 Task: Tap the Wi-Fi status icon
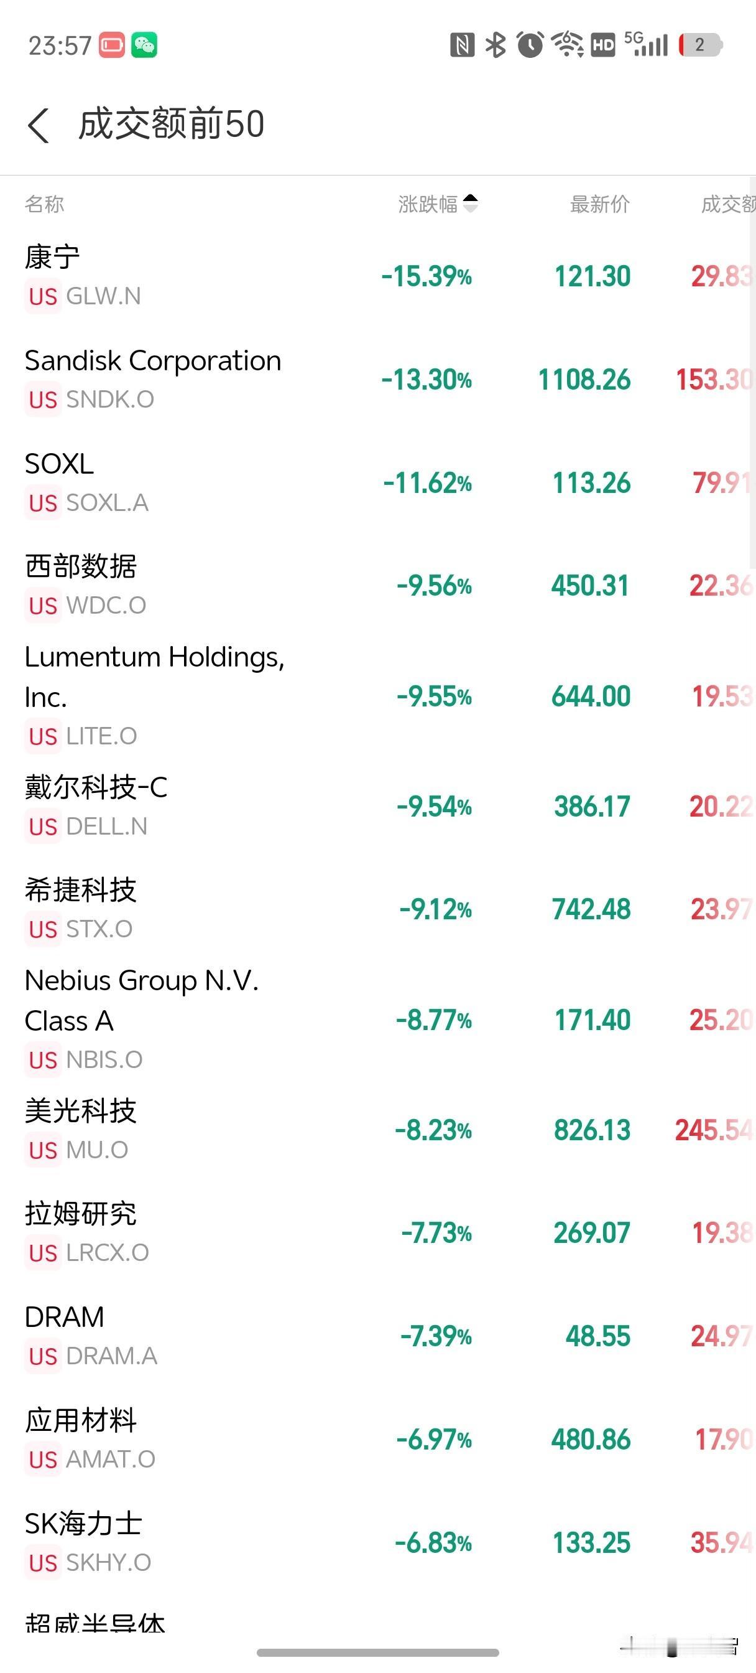(x=567, y=44)
